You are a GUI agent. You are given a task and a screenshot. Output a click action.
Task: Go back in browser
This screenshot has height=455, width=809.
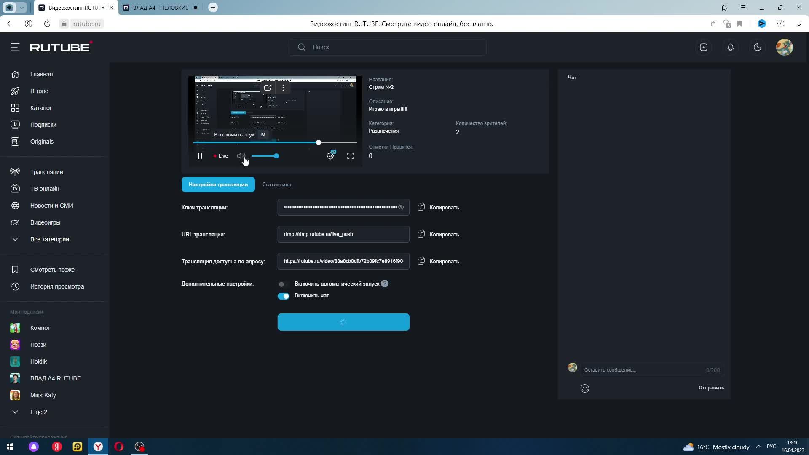coord(10,24)
